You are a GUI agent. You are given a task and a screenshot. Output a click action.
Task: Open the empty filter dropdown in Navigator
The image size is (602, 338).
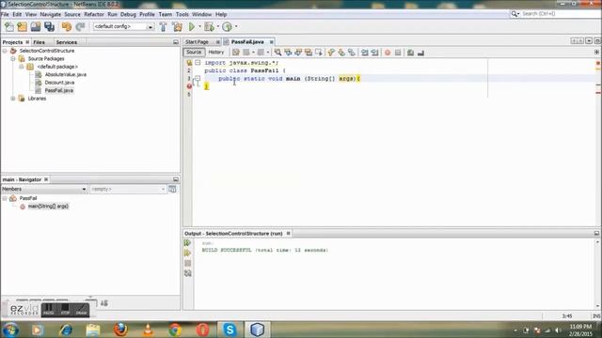pos(128,189)
